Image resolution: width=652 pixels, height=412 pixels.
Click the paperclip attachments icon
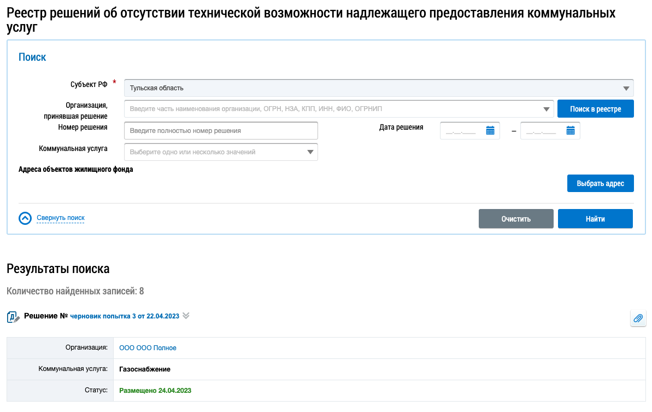click(638, 318)
